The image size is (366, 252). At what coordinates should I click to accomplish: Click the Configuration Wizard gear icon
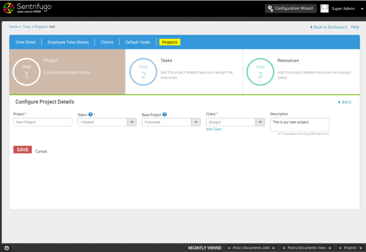click(x=270, y=9)
